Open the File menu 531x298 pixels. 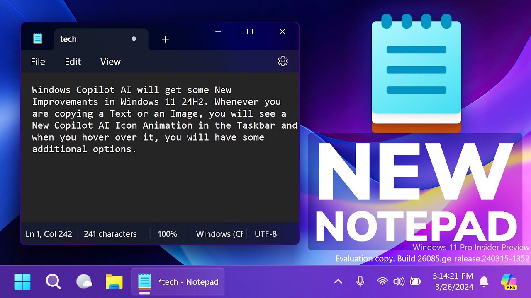[x=38, y=62]
